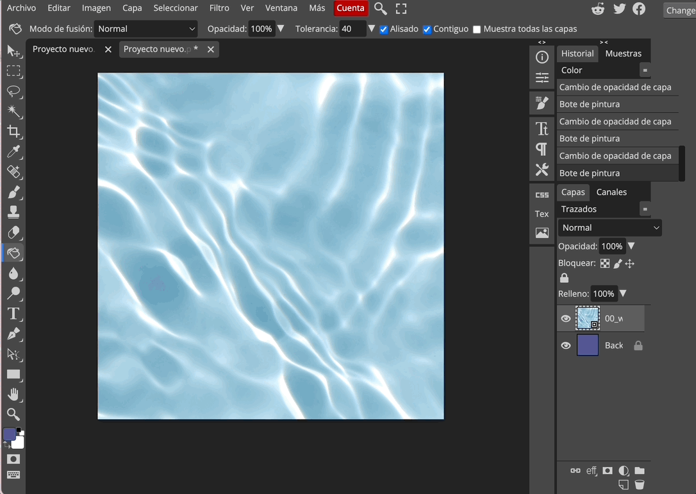Viewport: 696px width, 494px height.
Task: Click the red Cuenta button
Action: [x=351, y=8]
